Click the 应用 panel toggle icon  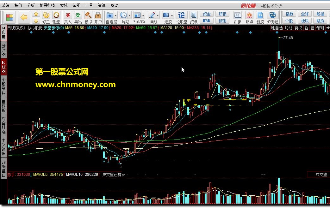3,33
